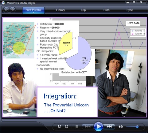The width and height of the screenshot is (148, 133).
Task: Click the 'The Proverbial Unicorn' subtitle text
Action: pyautogui.click(x=66, y=105)
